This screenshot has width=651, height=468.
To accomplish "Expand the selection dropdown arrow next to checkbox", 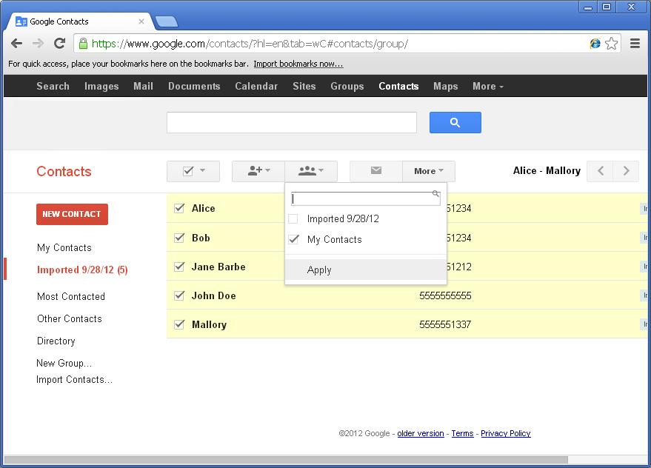I will point(201,171).
